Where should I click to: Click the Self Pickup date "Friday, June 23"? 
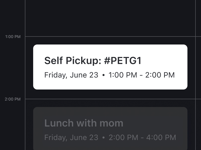click(71, 75)
